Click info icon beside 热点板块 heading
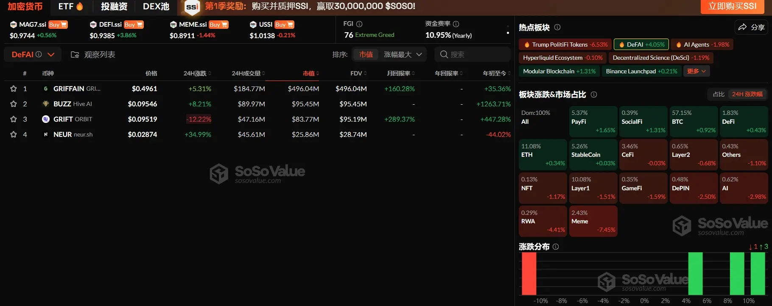 pos(557,27)
